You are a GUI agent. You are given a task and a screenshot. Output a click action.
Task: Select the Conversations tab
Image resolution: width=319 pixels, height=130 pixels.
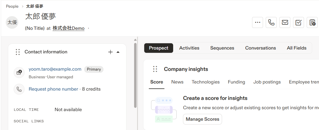click(261, 48)
